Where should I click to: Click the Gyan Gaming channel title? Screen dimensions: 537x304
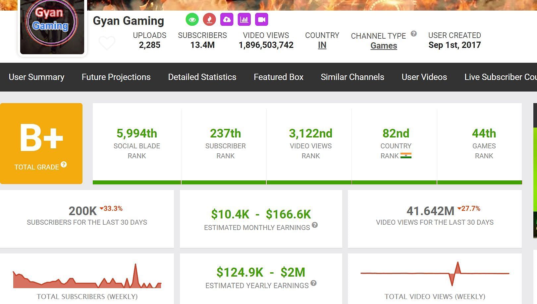(129, 20)
